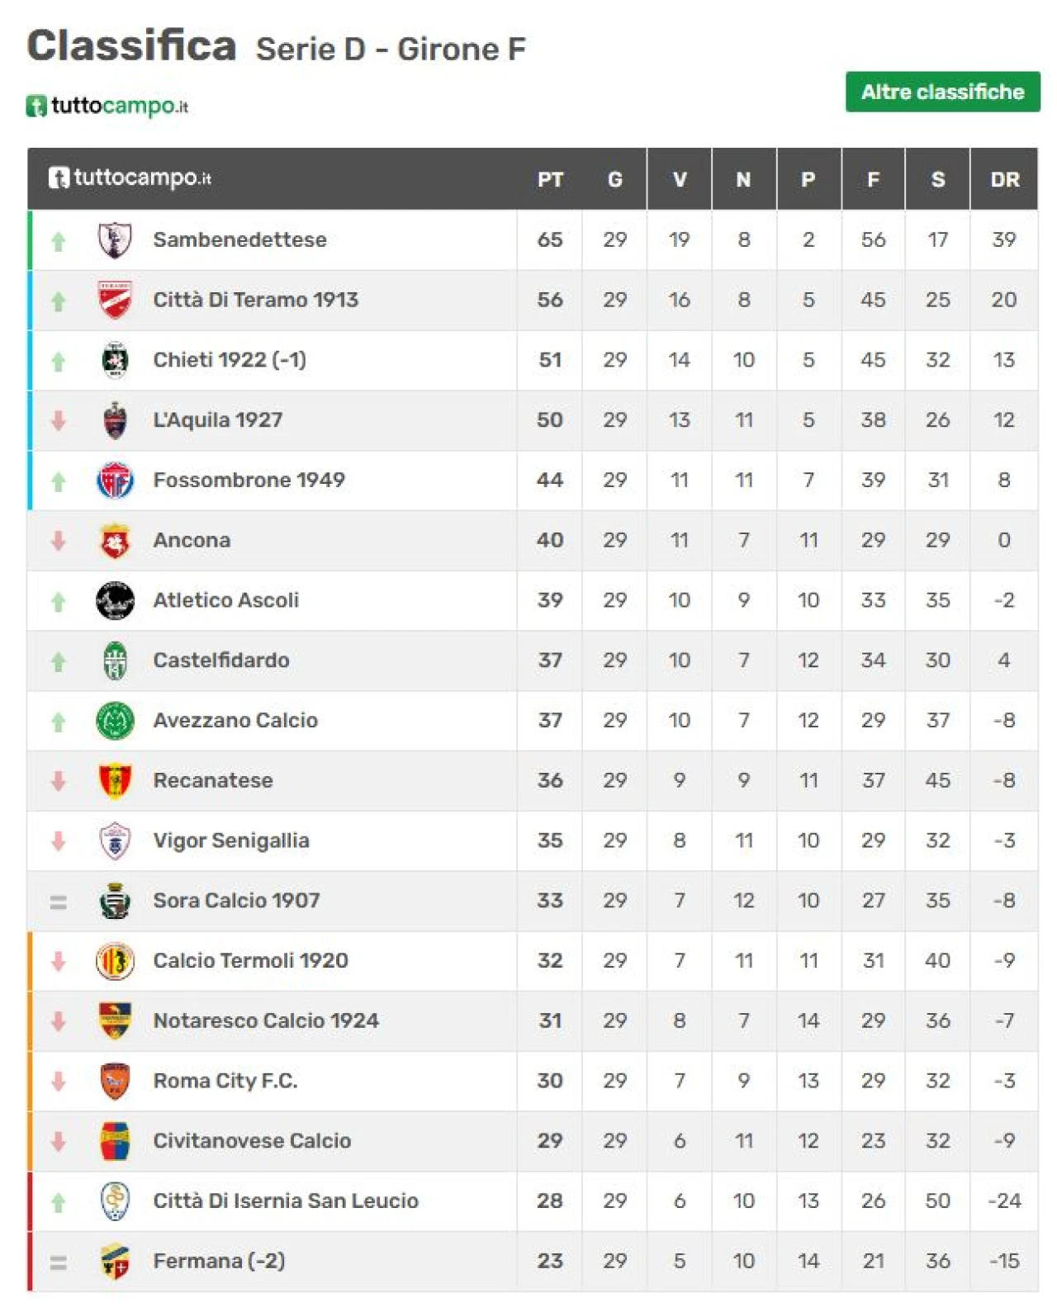Click the equals sign next to Sora Calcio 1907

59,902
